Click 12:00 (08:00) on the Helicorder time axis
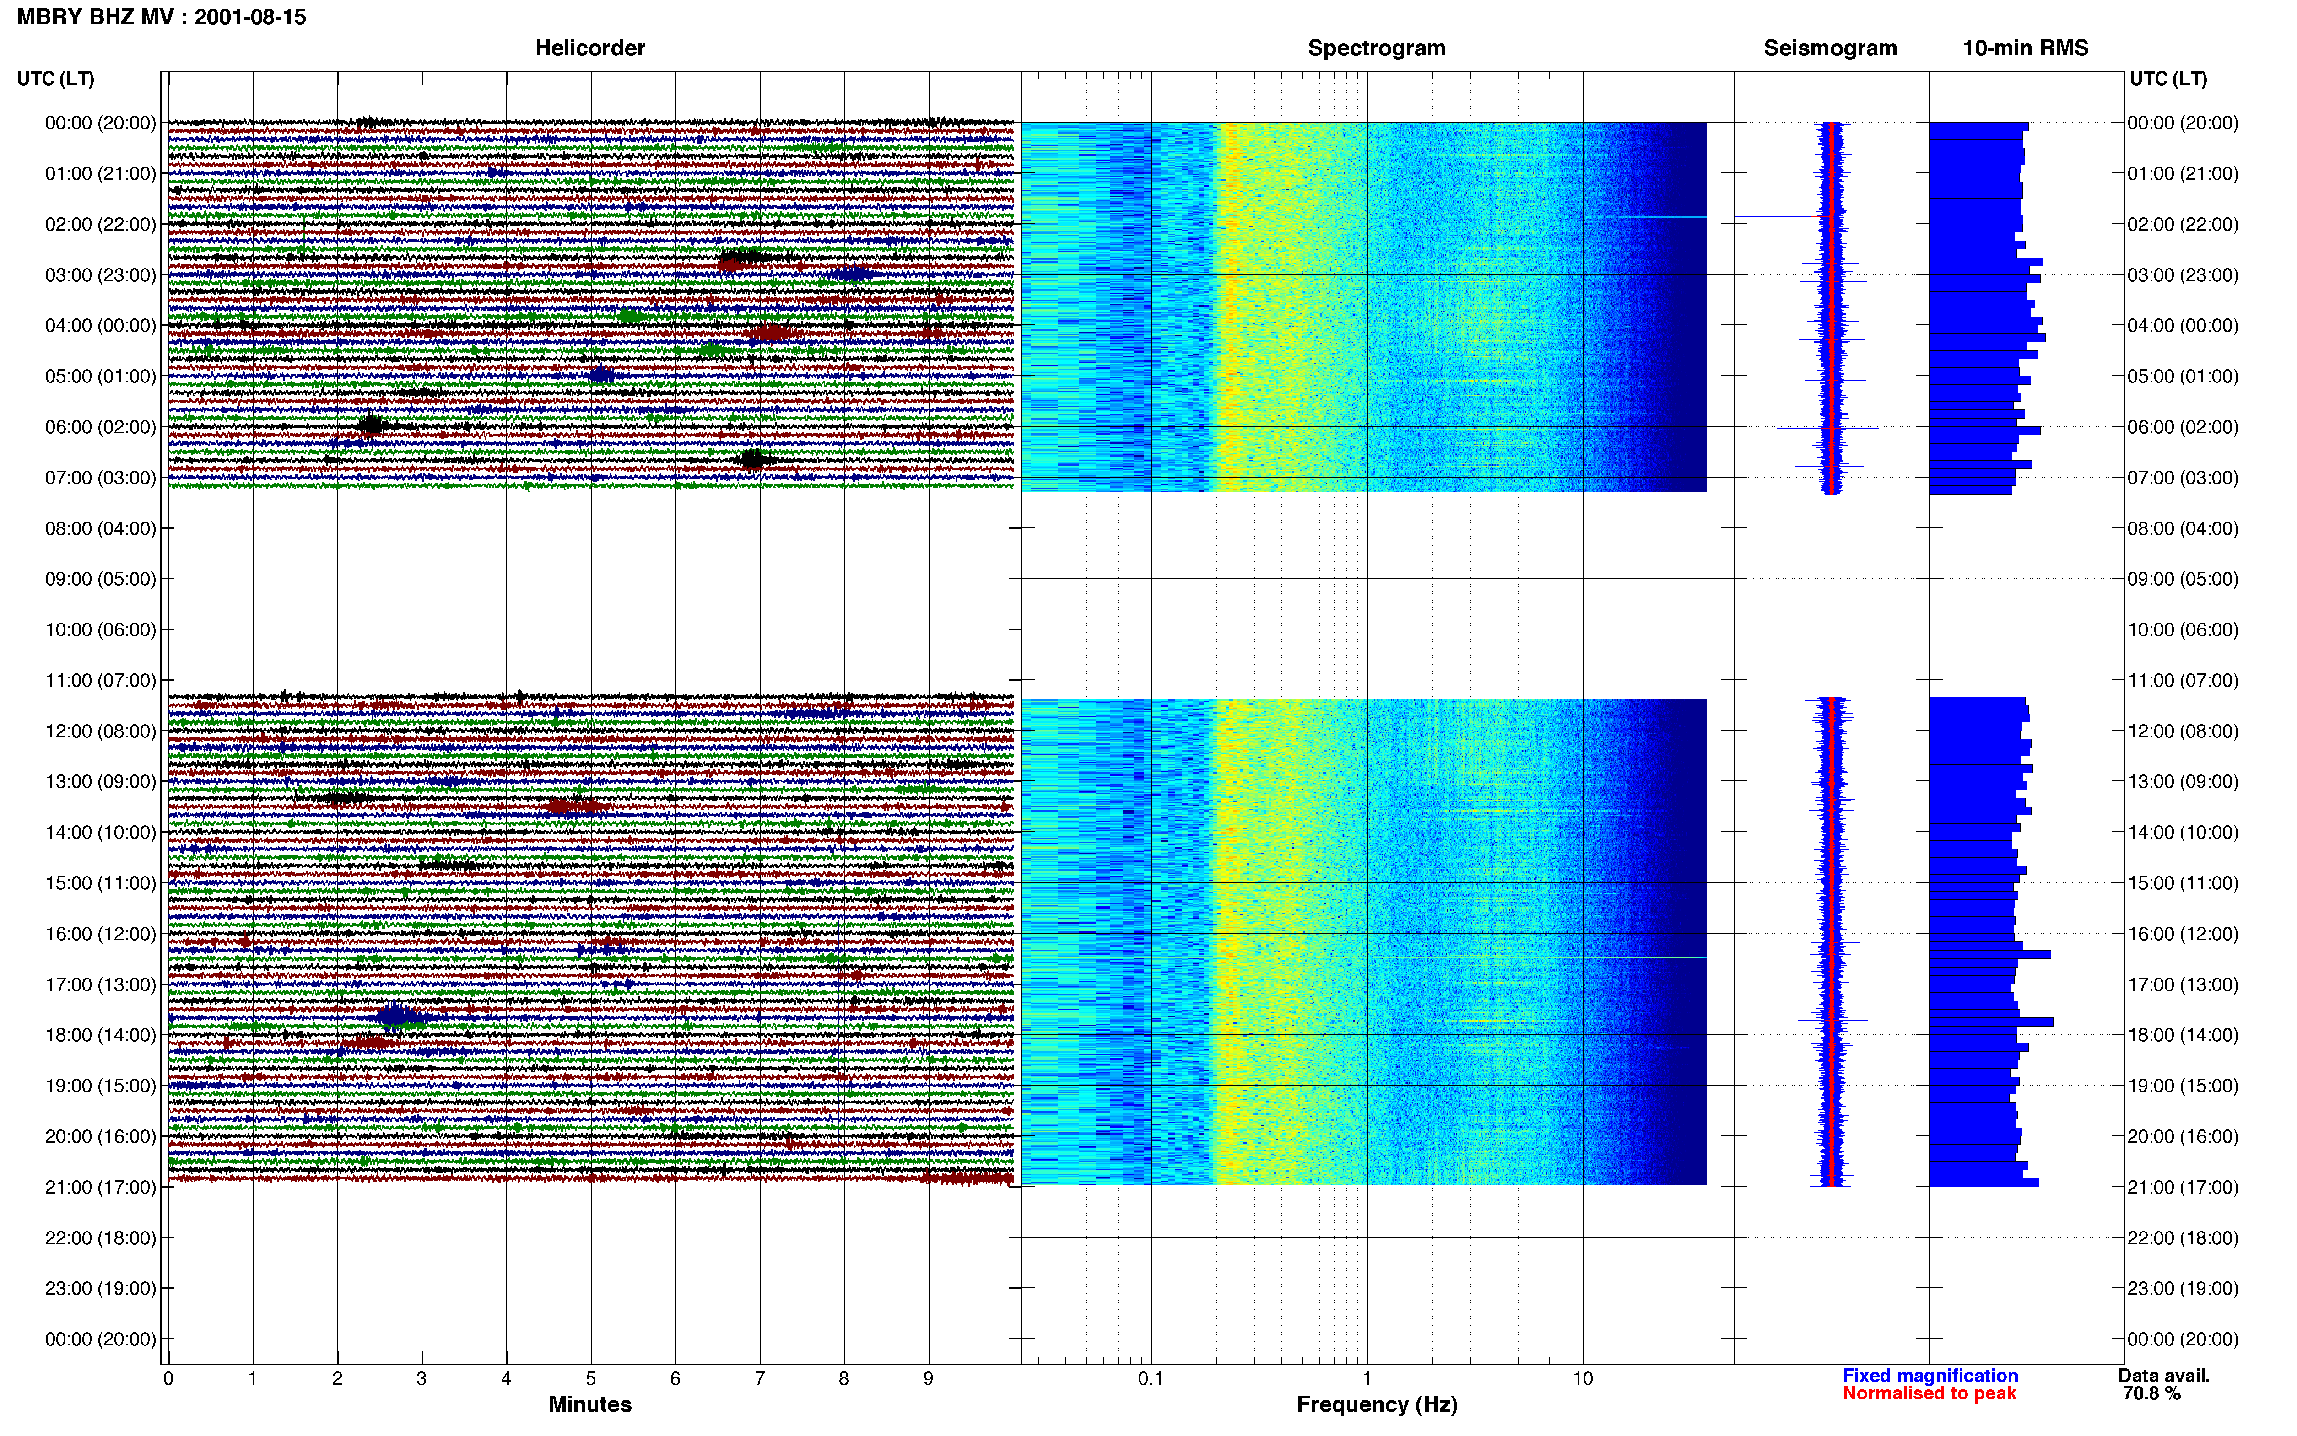 [x=101, y=731]
